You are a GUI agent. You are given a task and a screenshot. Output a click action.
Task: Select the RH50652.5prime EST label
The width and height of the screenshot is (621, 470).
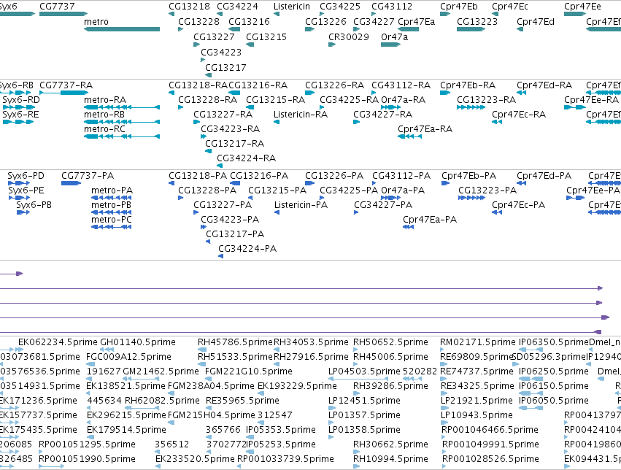[x=390, y=342]
